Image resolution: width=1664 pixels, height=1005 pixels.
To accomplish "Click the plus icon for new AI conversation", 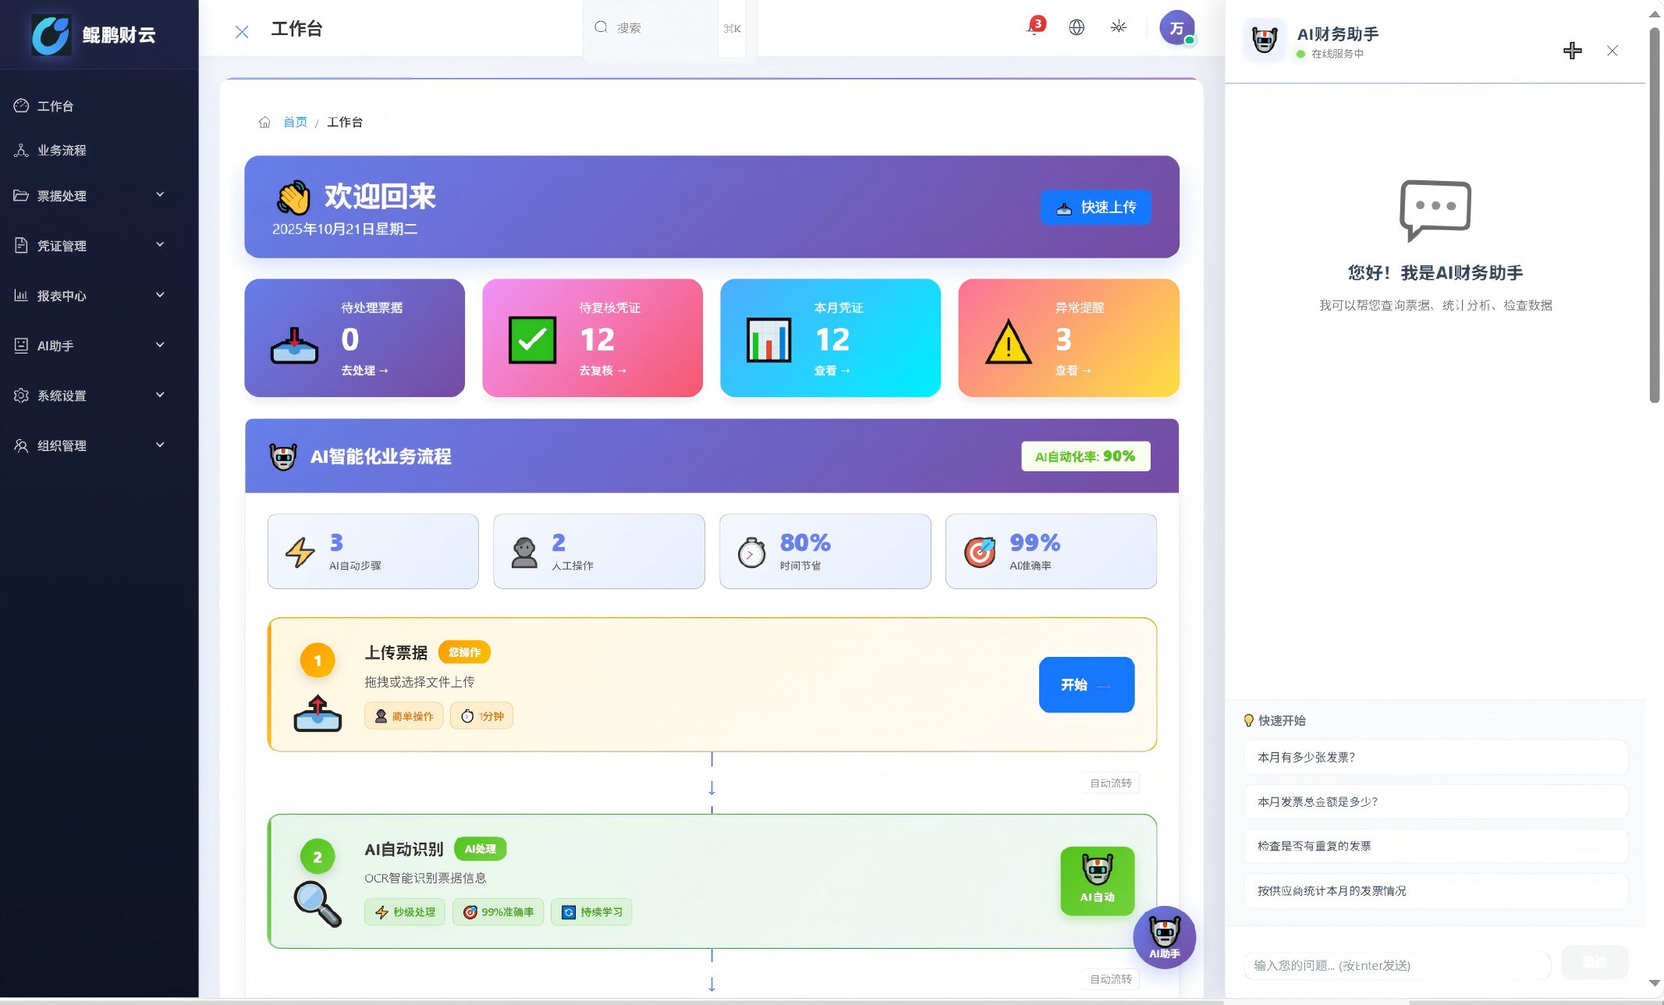I will click(1572, 50).
